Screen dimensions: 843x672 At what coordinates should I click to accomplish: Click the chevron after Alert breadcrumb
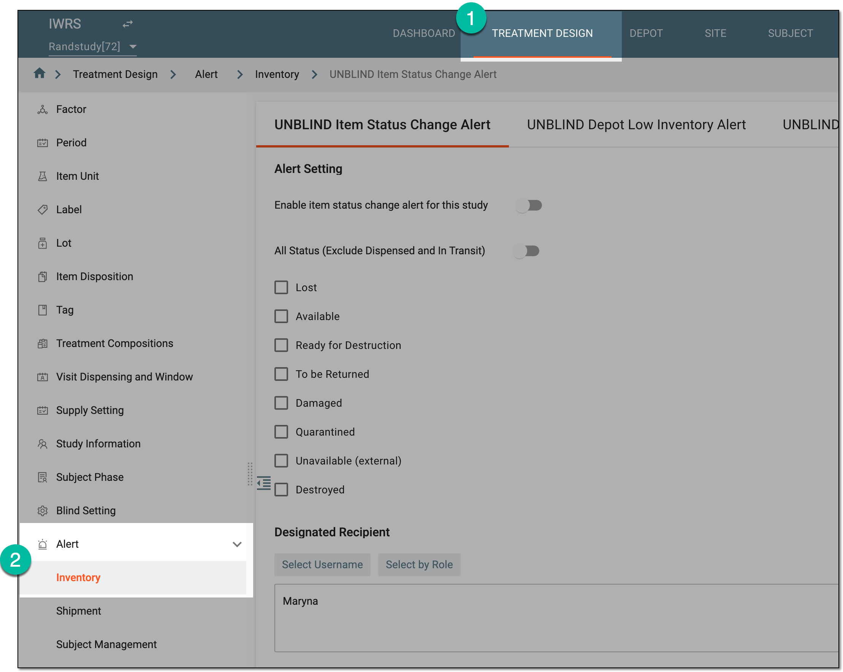click(240, 74)
